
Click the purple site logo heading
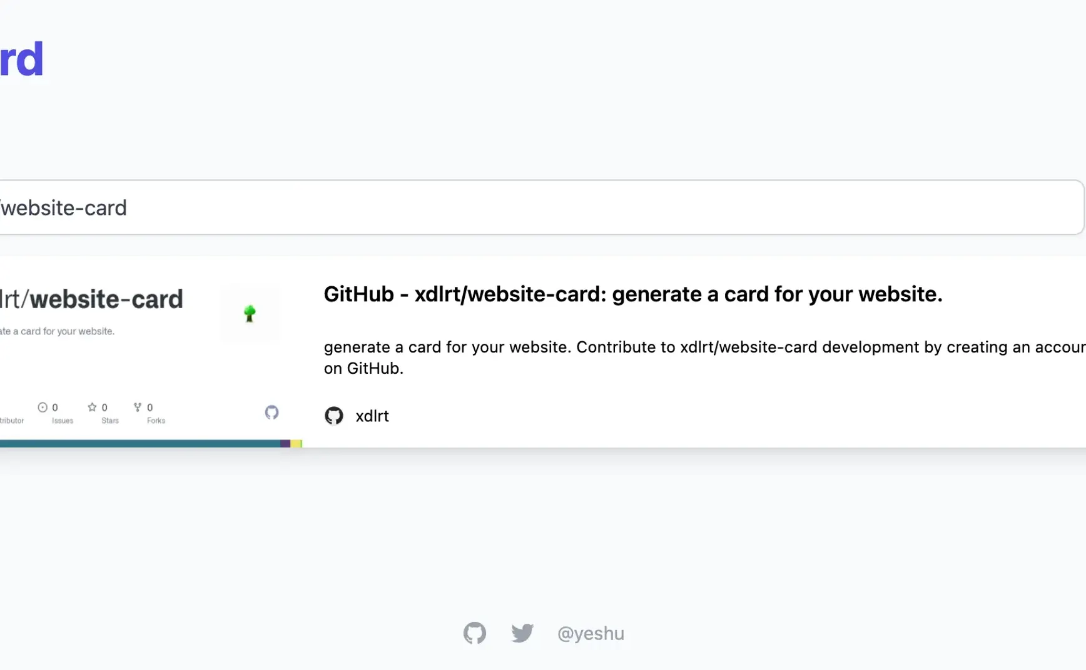[x=21, y=59]
